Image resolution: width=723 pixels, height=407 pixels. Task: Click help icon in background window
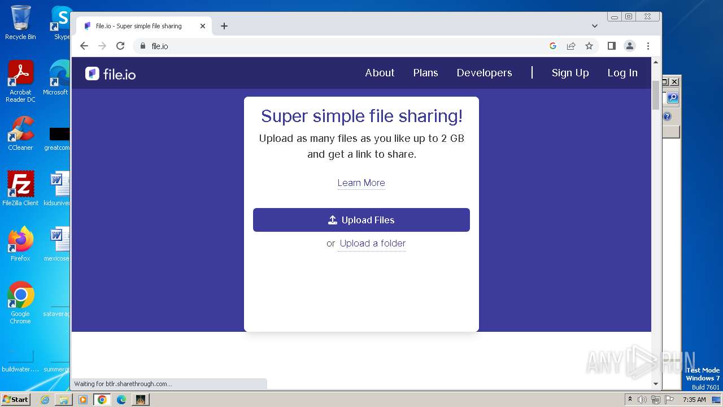(x=667, y=116)
